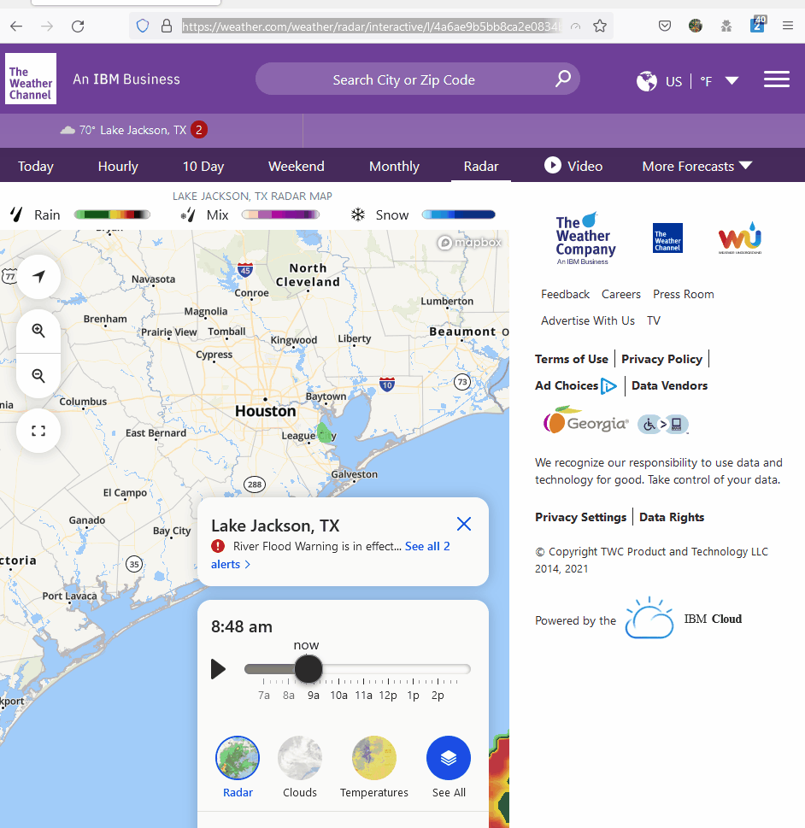Open the Feedback link
Image resolution: width=805 pixels, height=828 pixels.
coord(565,294)
